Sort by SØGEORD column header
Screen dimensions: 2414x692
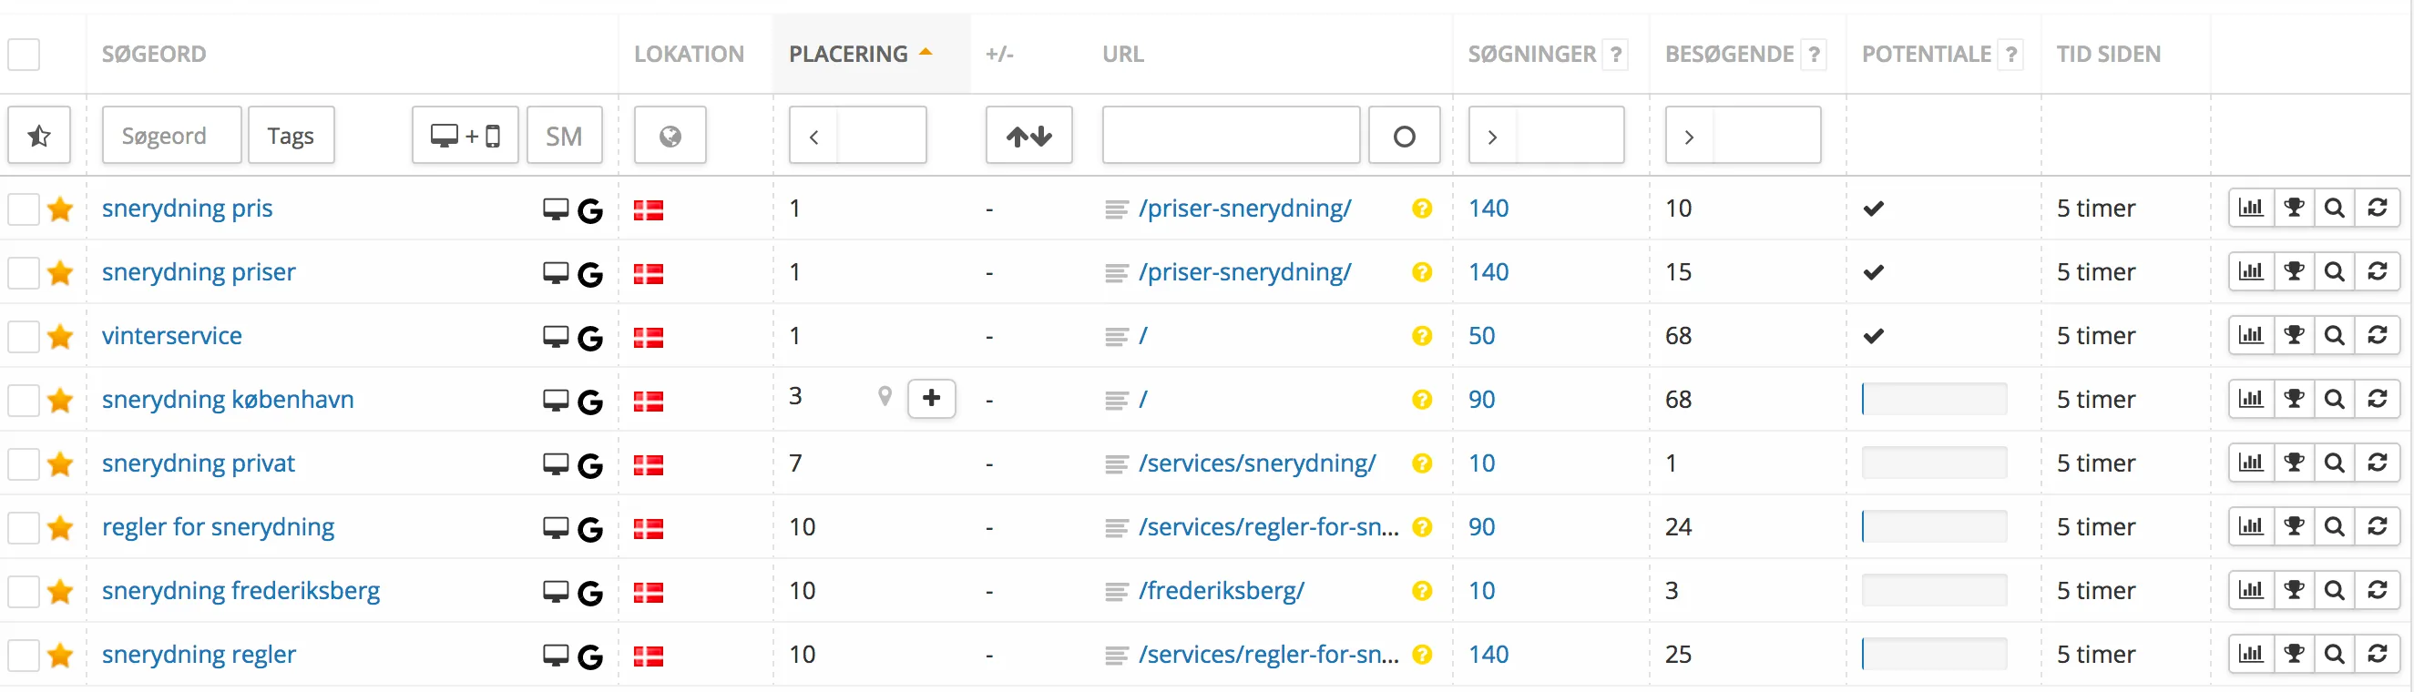(154, 55)
